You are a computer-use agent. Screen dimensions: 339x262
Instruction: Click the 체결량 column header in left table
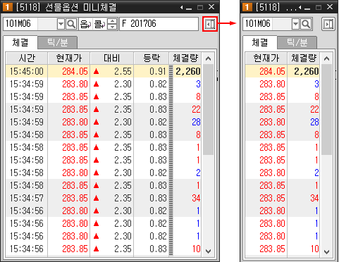coord(185,58)
